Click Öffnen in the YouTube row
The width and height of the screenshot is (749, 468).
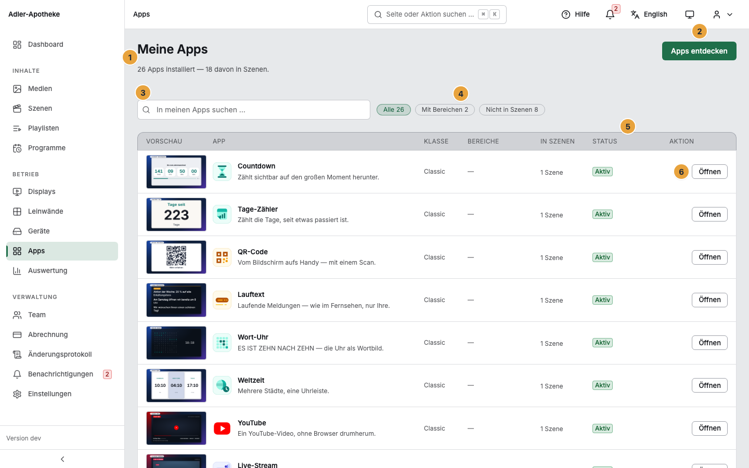tap(709, 428)
